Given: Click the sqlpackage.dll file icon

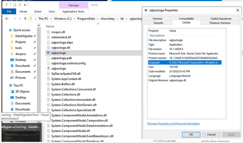Looking at the screenshot, I should 48,48.
